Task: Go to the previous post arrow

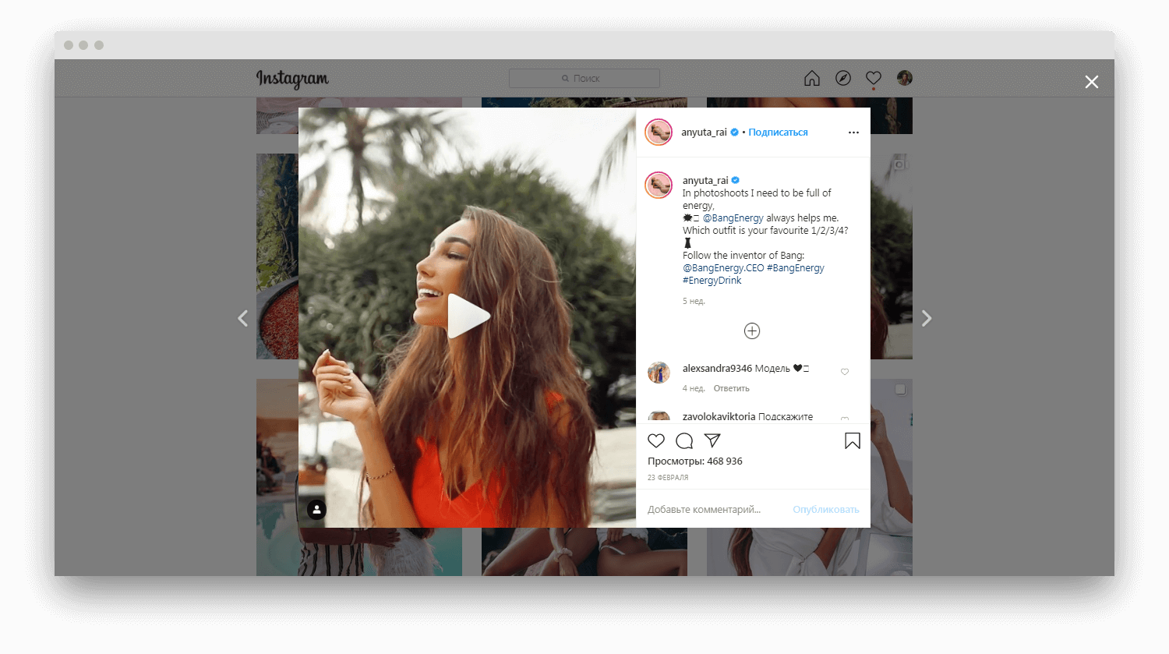Action: pos(243,318)
